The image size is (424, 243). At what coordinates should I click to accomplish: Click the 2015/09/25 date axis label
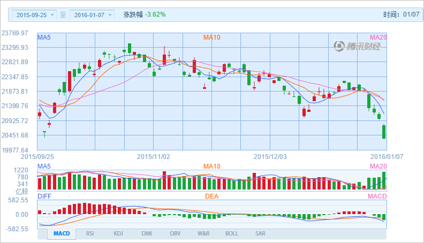click(37, 156)
